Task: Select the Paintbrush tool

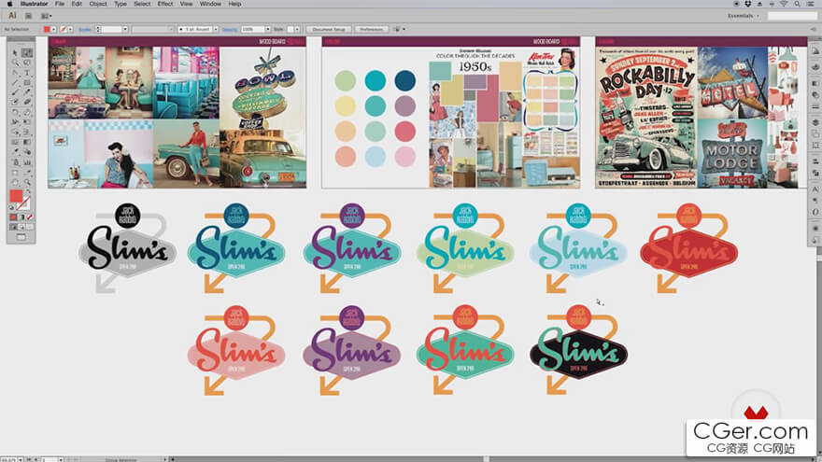Action: click(x=15, y=91)
